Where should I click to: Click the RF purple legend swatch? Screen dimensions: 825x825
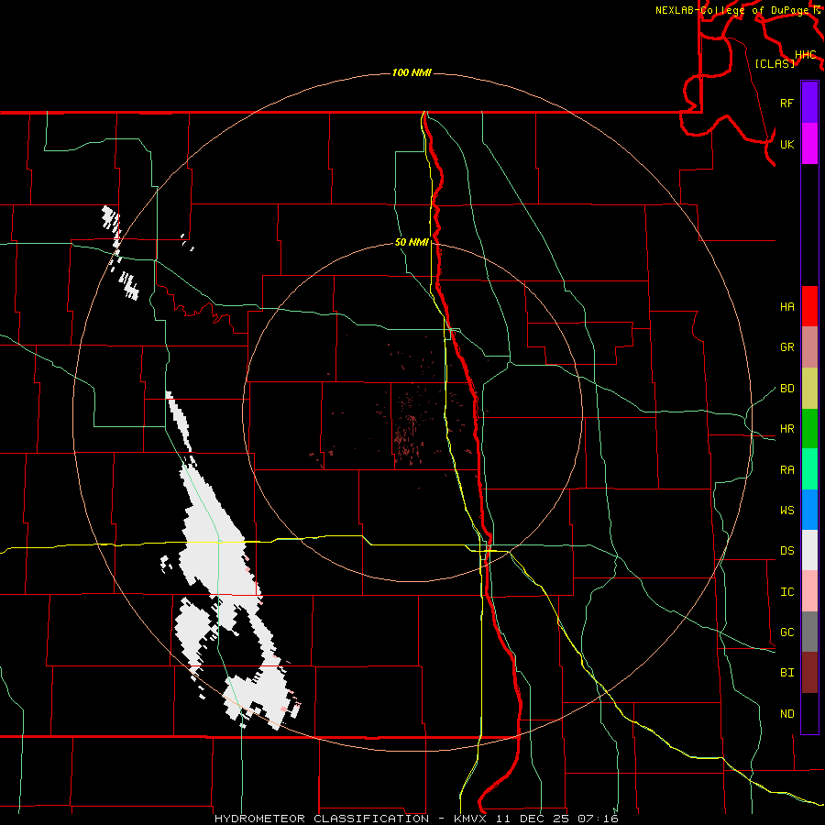(x=809, y=103)
